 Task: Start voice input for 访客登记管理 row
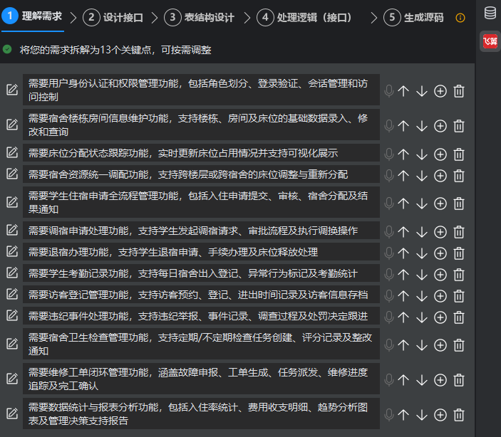tap(389, 296)
